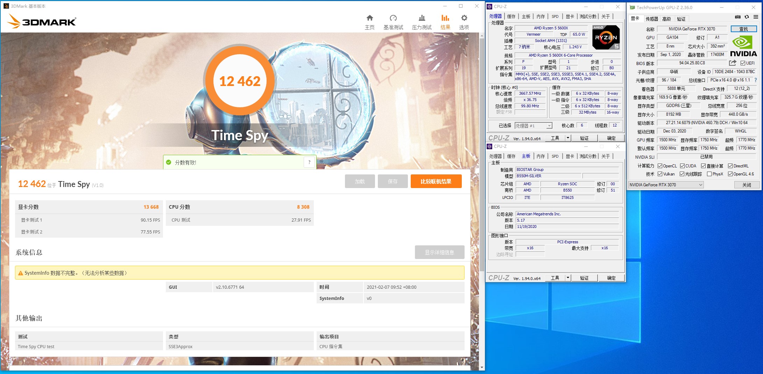The height and width of the screenshot is (374, 763).
Task: Click 验证 button in top CPU-Z window
Action: (x=584, y=138)
